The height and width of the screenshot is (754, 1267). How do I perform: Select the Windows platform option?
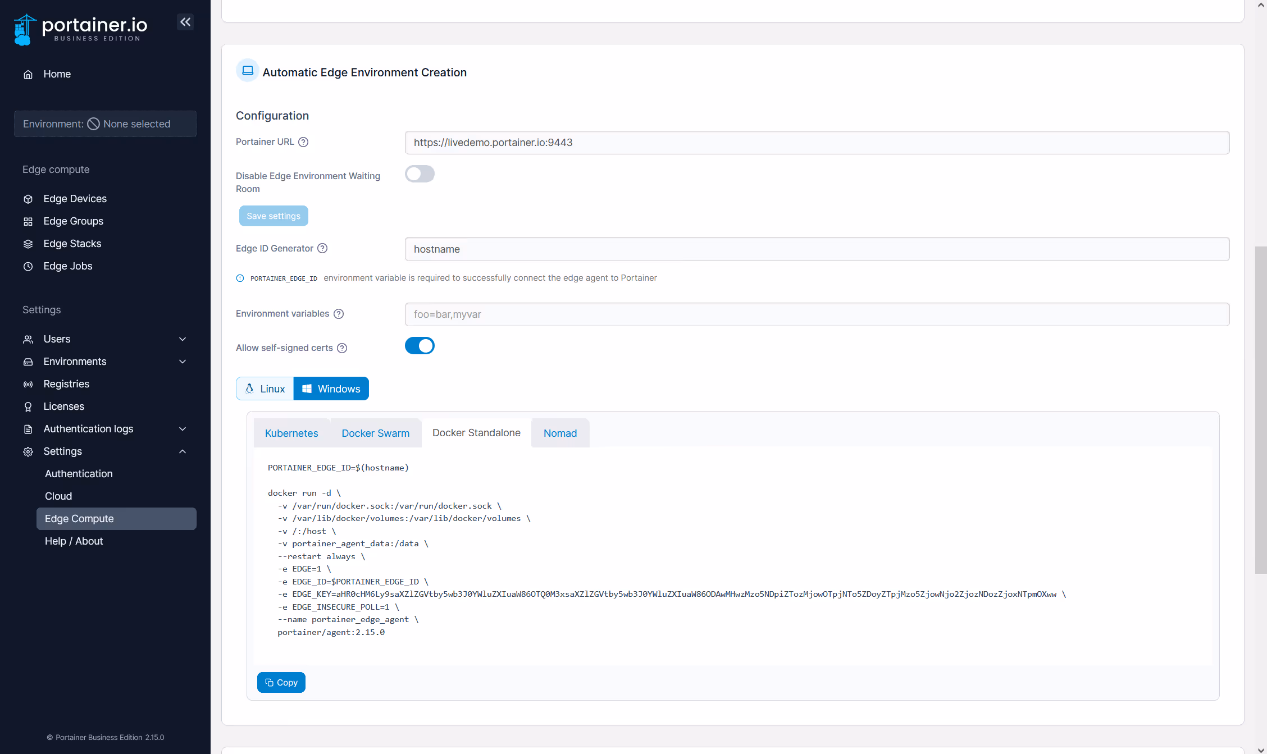pos(331,389)
